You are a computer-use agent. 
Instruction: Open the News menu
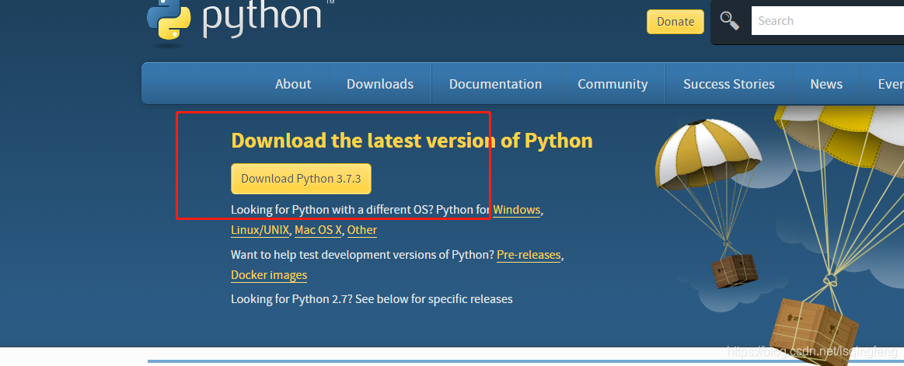point(826,84)
